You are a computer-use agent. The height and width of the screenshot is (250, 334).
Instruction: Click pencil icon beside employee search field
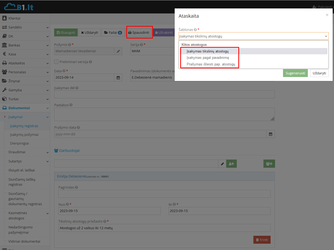(222, 164)
